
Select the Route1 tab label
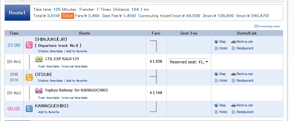(x=17, y=13)
